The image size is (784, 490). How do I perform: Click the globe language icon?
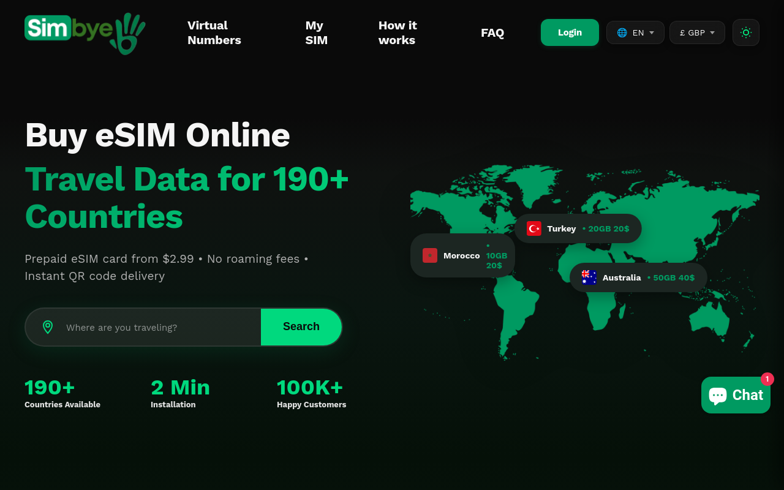(622, 32)
